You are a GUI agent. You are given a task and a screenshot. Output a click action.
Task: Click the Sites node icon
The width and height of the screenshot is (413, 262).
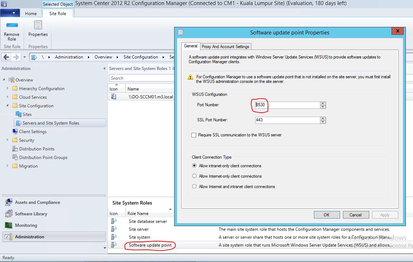tap(18, 114)
